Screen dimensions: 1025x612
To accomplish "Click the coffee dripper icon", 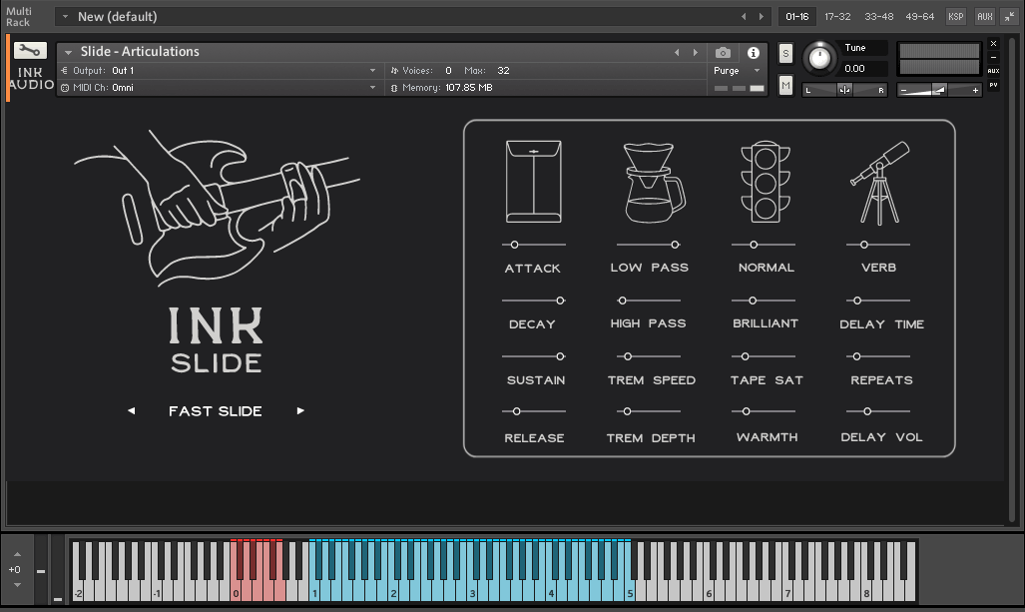I will (x=653, y=182).
